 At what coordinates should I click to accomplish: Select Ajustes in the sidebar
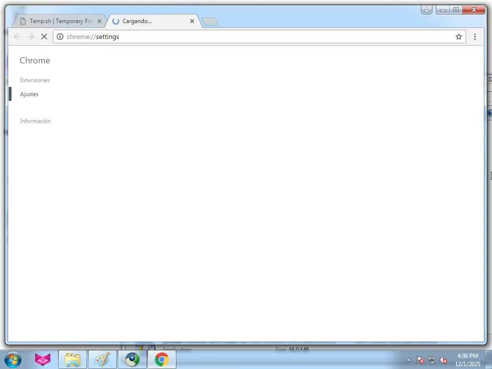29,94
